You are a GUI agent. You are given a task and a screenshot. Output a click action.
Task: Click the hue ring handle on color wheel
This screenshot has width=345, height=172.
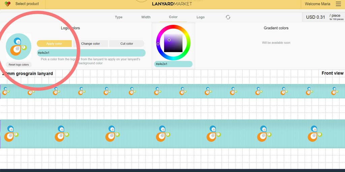coord(158,44)
